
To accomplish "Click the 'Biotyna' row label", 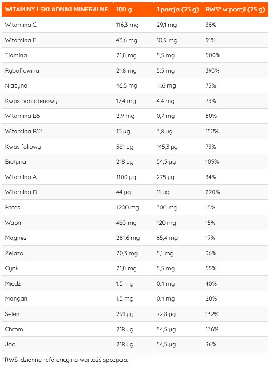I will (x=16, y=161).
